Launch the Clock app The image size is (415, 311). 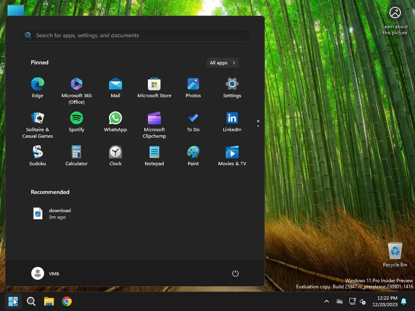[116, 156]
